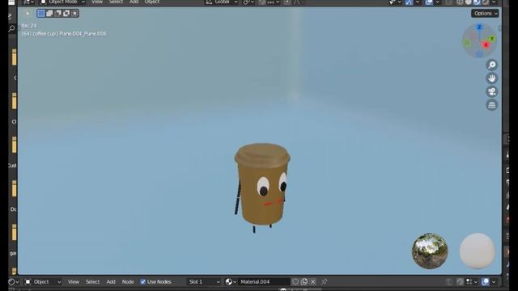The height and width of the screenshot is (291, 518).
Task: Click the New Material duplicate icon
Action: 304,282
